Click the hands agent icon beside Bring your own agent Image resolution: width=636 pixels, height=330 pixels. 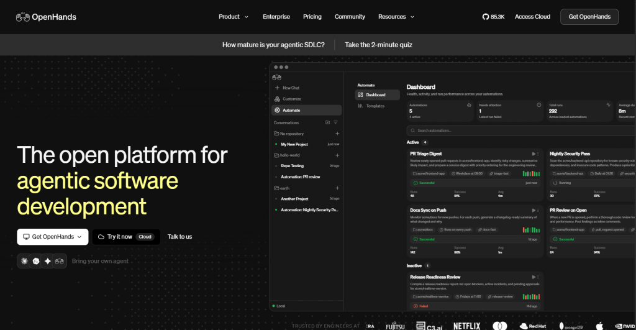59,261
